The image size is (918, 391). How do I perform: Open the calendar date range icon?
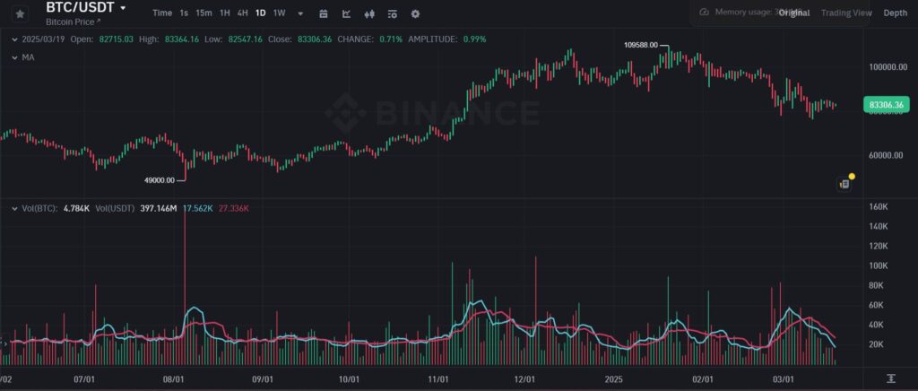(x=323, y=13)
